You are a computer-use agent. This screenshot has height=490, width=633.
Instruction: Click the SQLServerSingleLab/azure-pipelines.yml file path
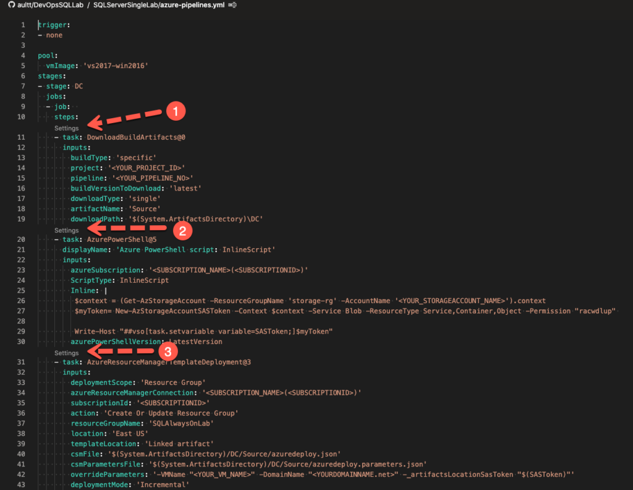coord(159,5)
